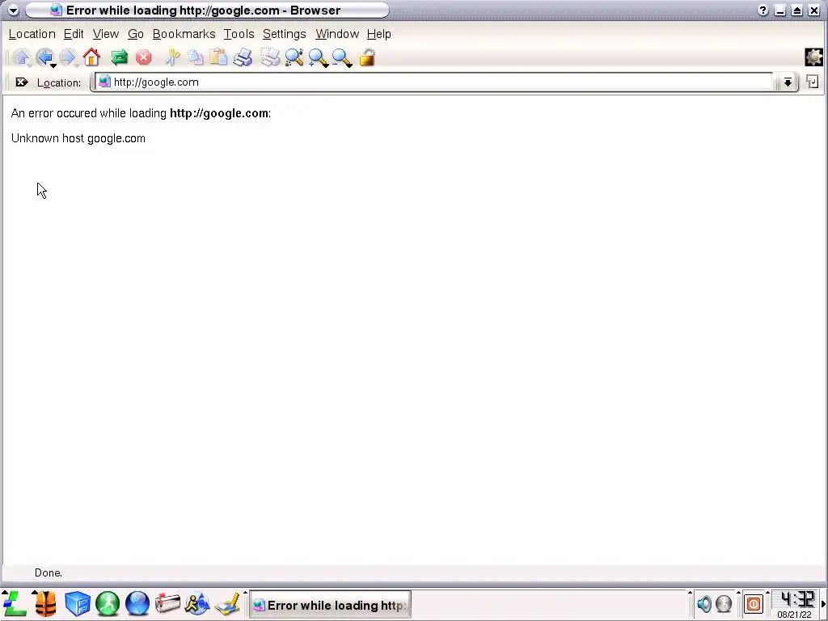Open the Go menu

coord(136,34)
